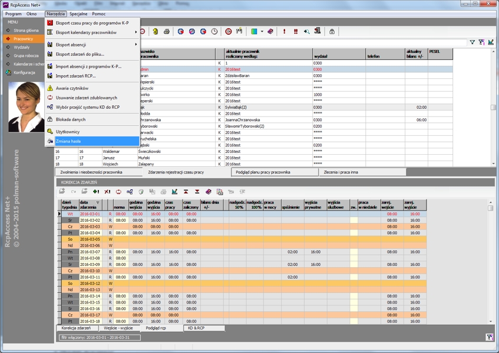Open the Specjalne menu
Screen dimensions: 499x353
[78, 14]
